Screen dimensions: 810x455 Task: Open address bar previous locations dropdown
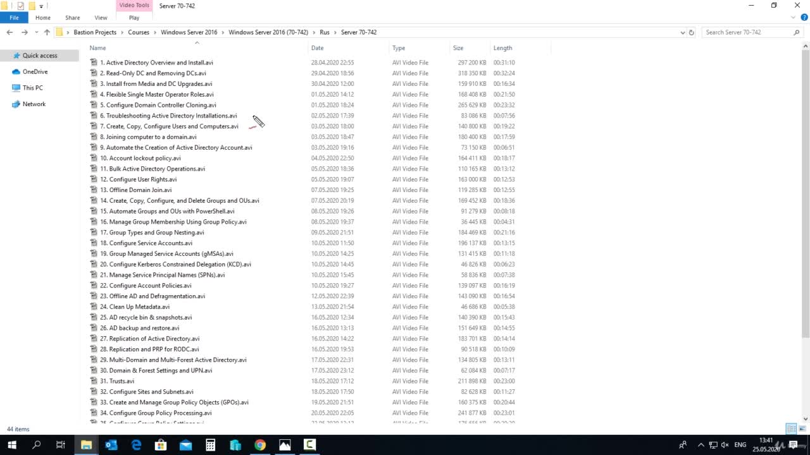[x=682, y=32]
